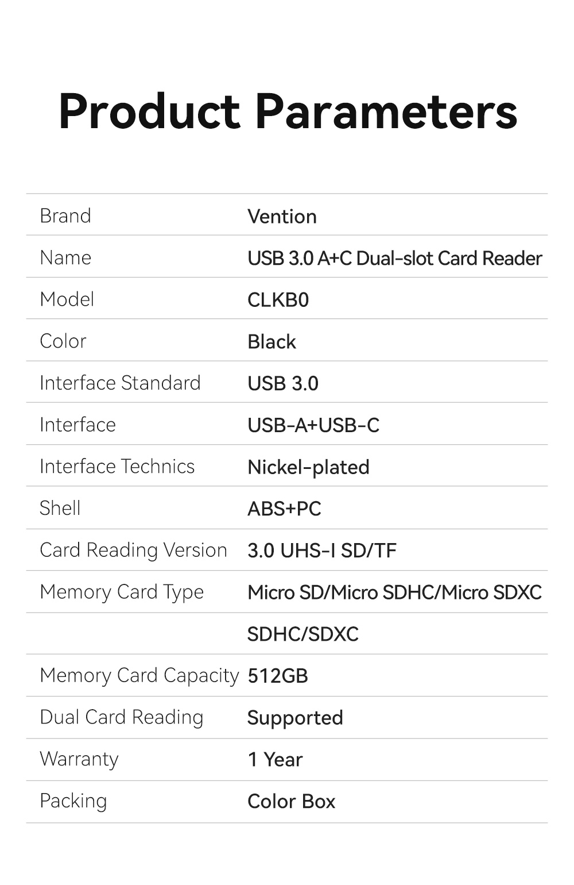The image size is (574, 885).
Task: Click the Supported value
Action: click(295, 718)
